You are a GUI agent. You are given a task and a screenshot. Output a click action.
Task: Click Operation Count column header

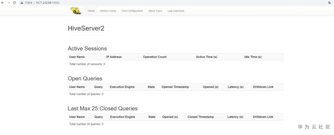155,57
